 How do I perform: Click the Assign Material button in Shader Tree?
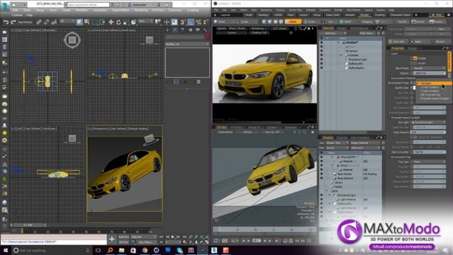click(x=365, y=143)
